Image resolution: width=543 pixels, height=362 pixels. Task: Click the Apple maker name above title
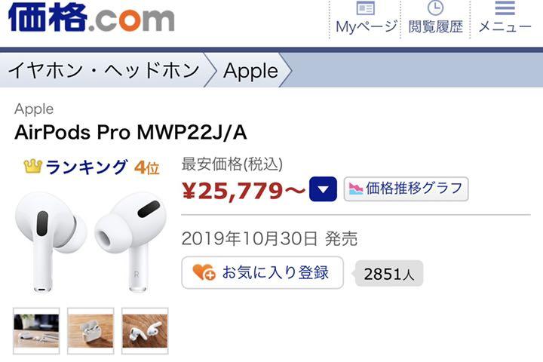[x=34, y=109]
